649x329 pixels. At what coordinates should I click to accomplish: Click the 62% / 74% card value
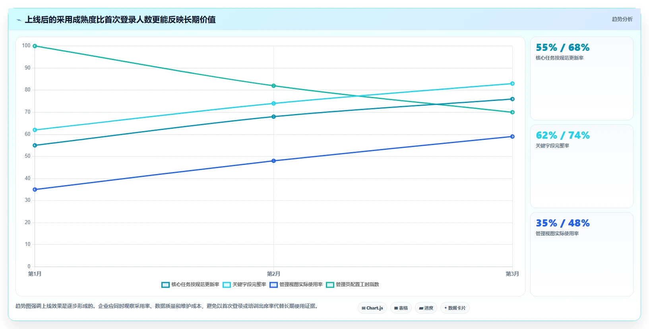coord(562,135)
